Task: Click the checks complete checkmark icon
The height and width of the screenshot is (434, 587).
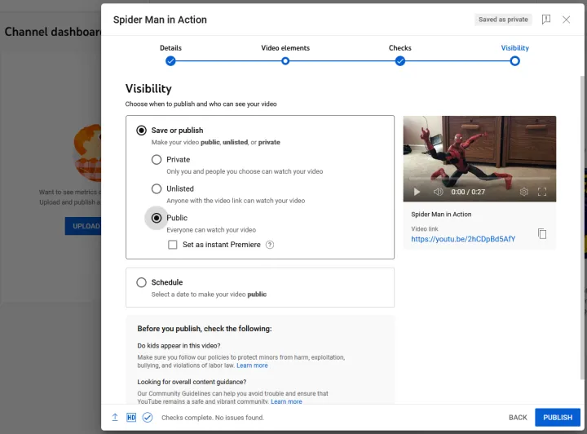Action: click(x=148, y=417)
